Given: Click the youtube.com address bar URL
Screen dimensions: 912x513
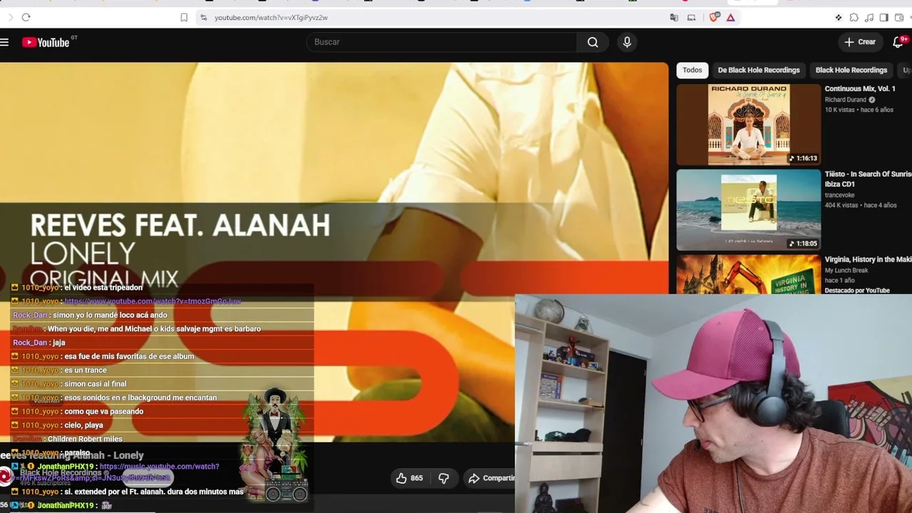Looking at the screenshot, I should coord(271,17).
